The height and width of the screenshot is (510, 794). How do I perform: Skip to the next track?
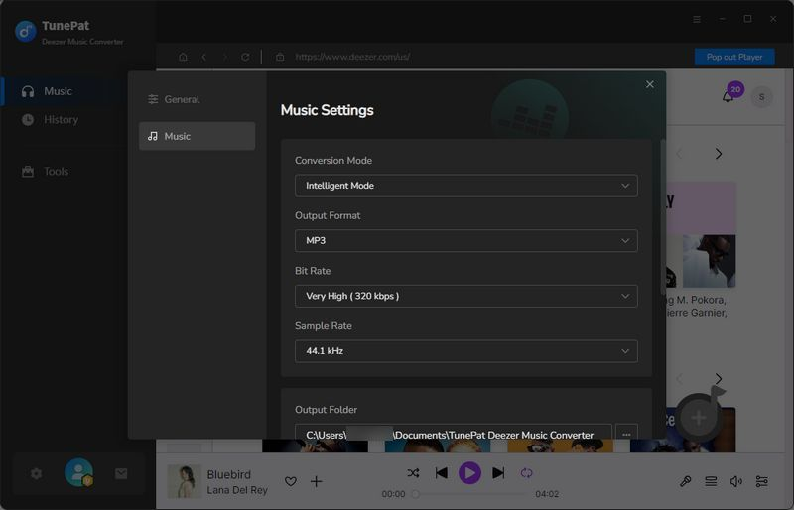498,473
